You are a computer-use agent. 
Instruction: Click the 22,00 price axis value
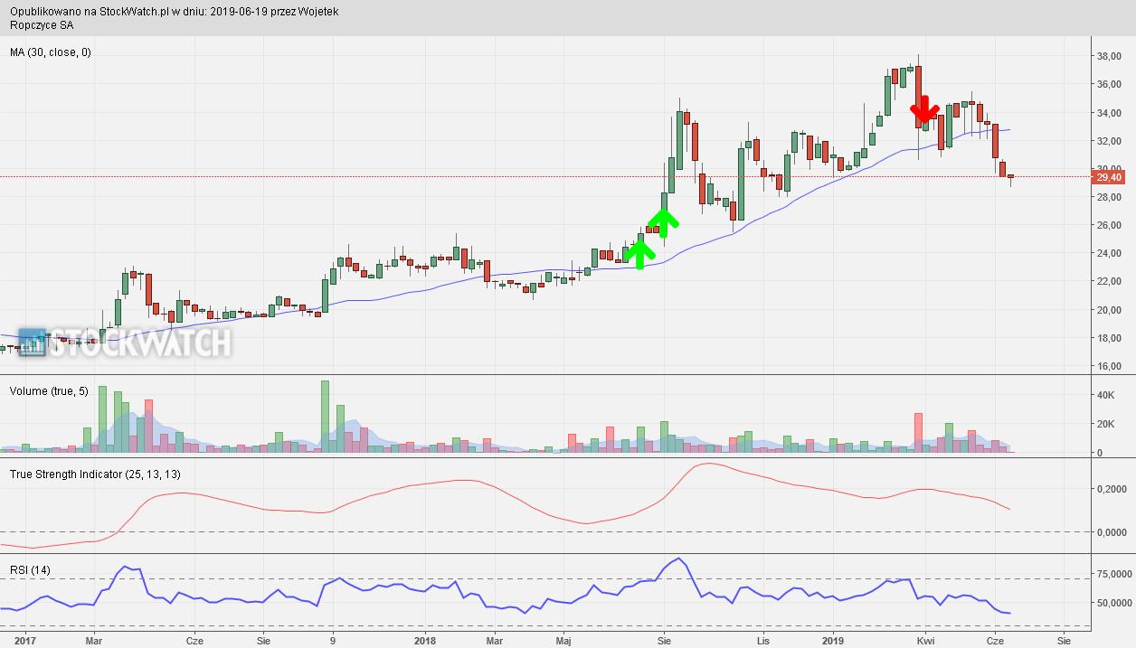1109,281
